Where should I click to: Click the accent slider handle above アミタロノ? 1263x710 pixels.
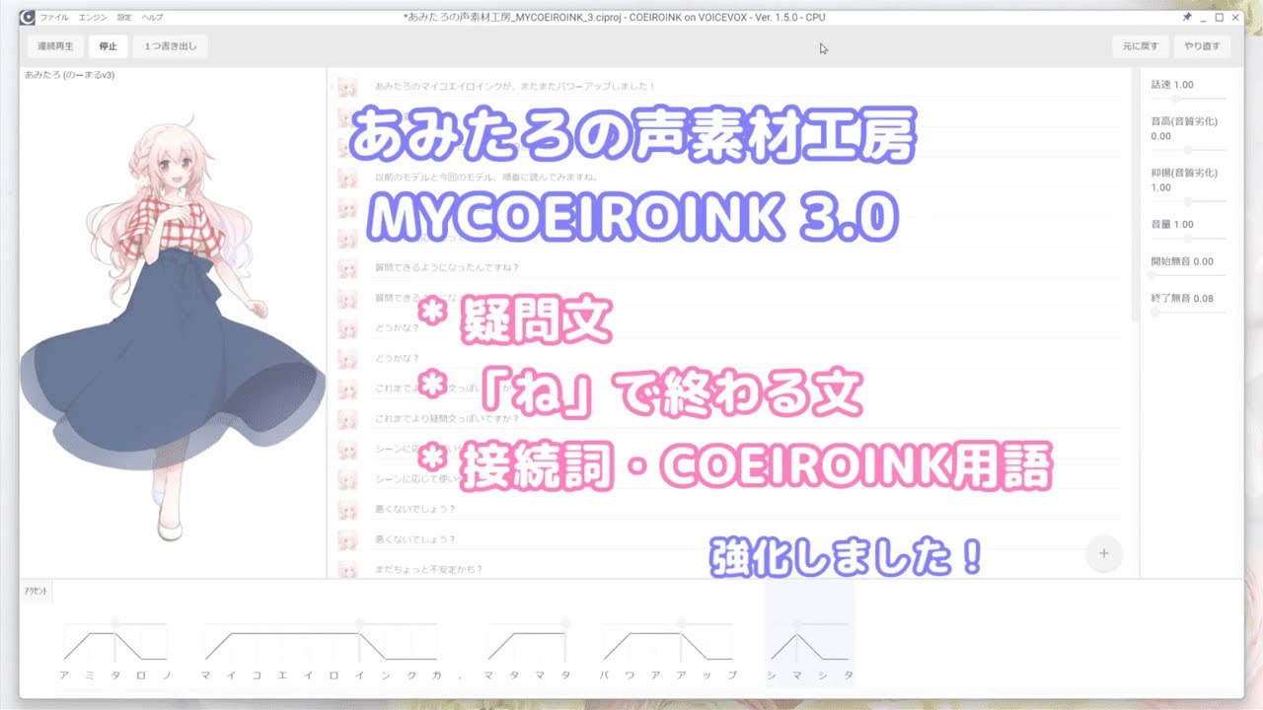(x=114, y=623)
